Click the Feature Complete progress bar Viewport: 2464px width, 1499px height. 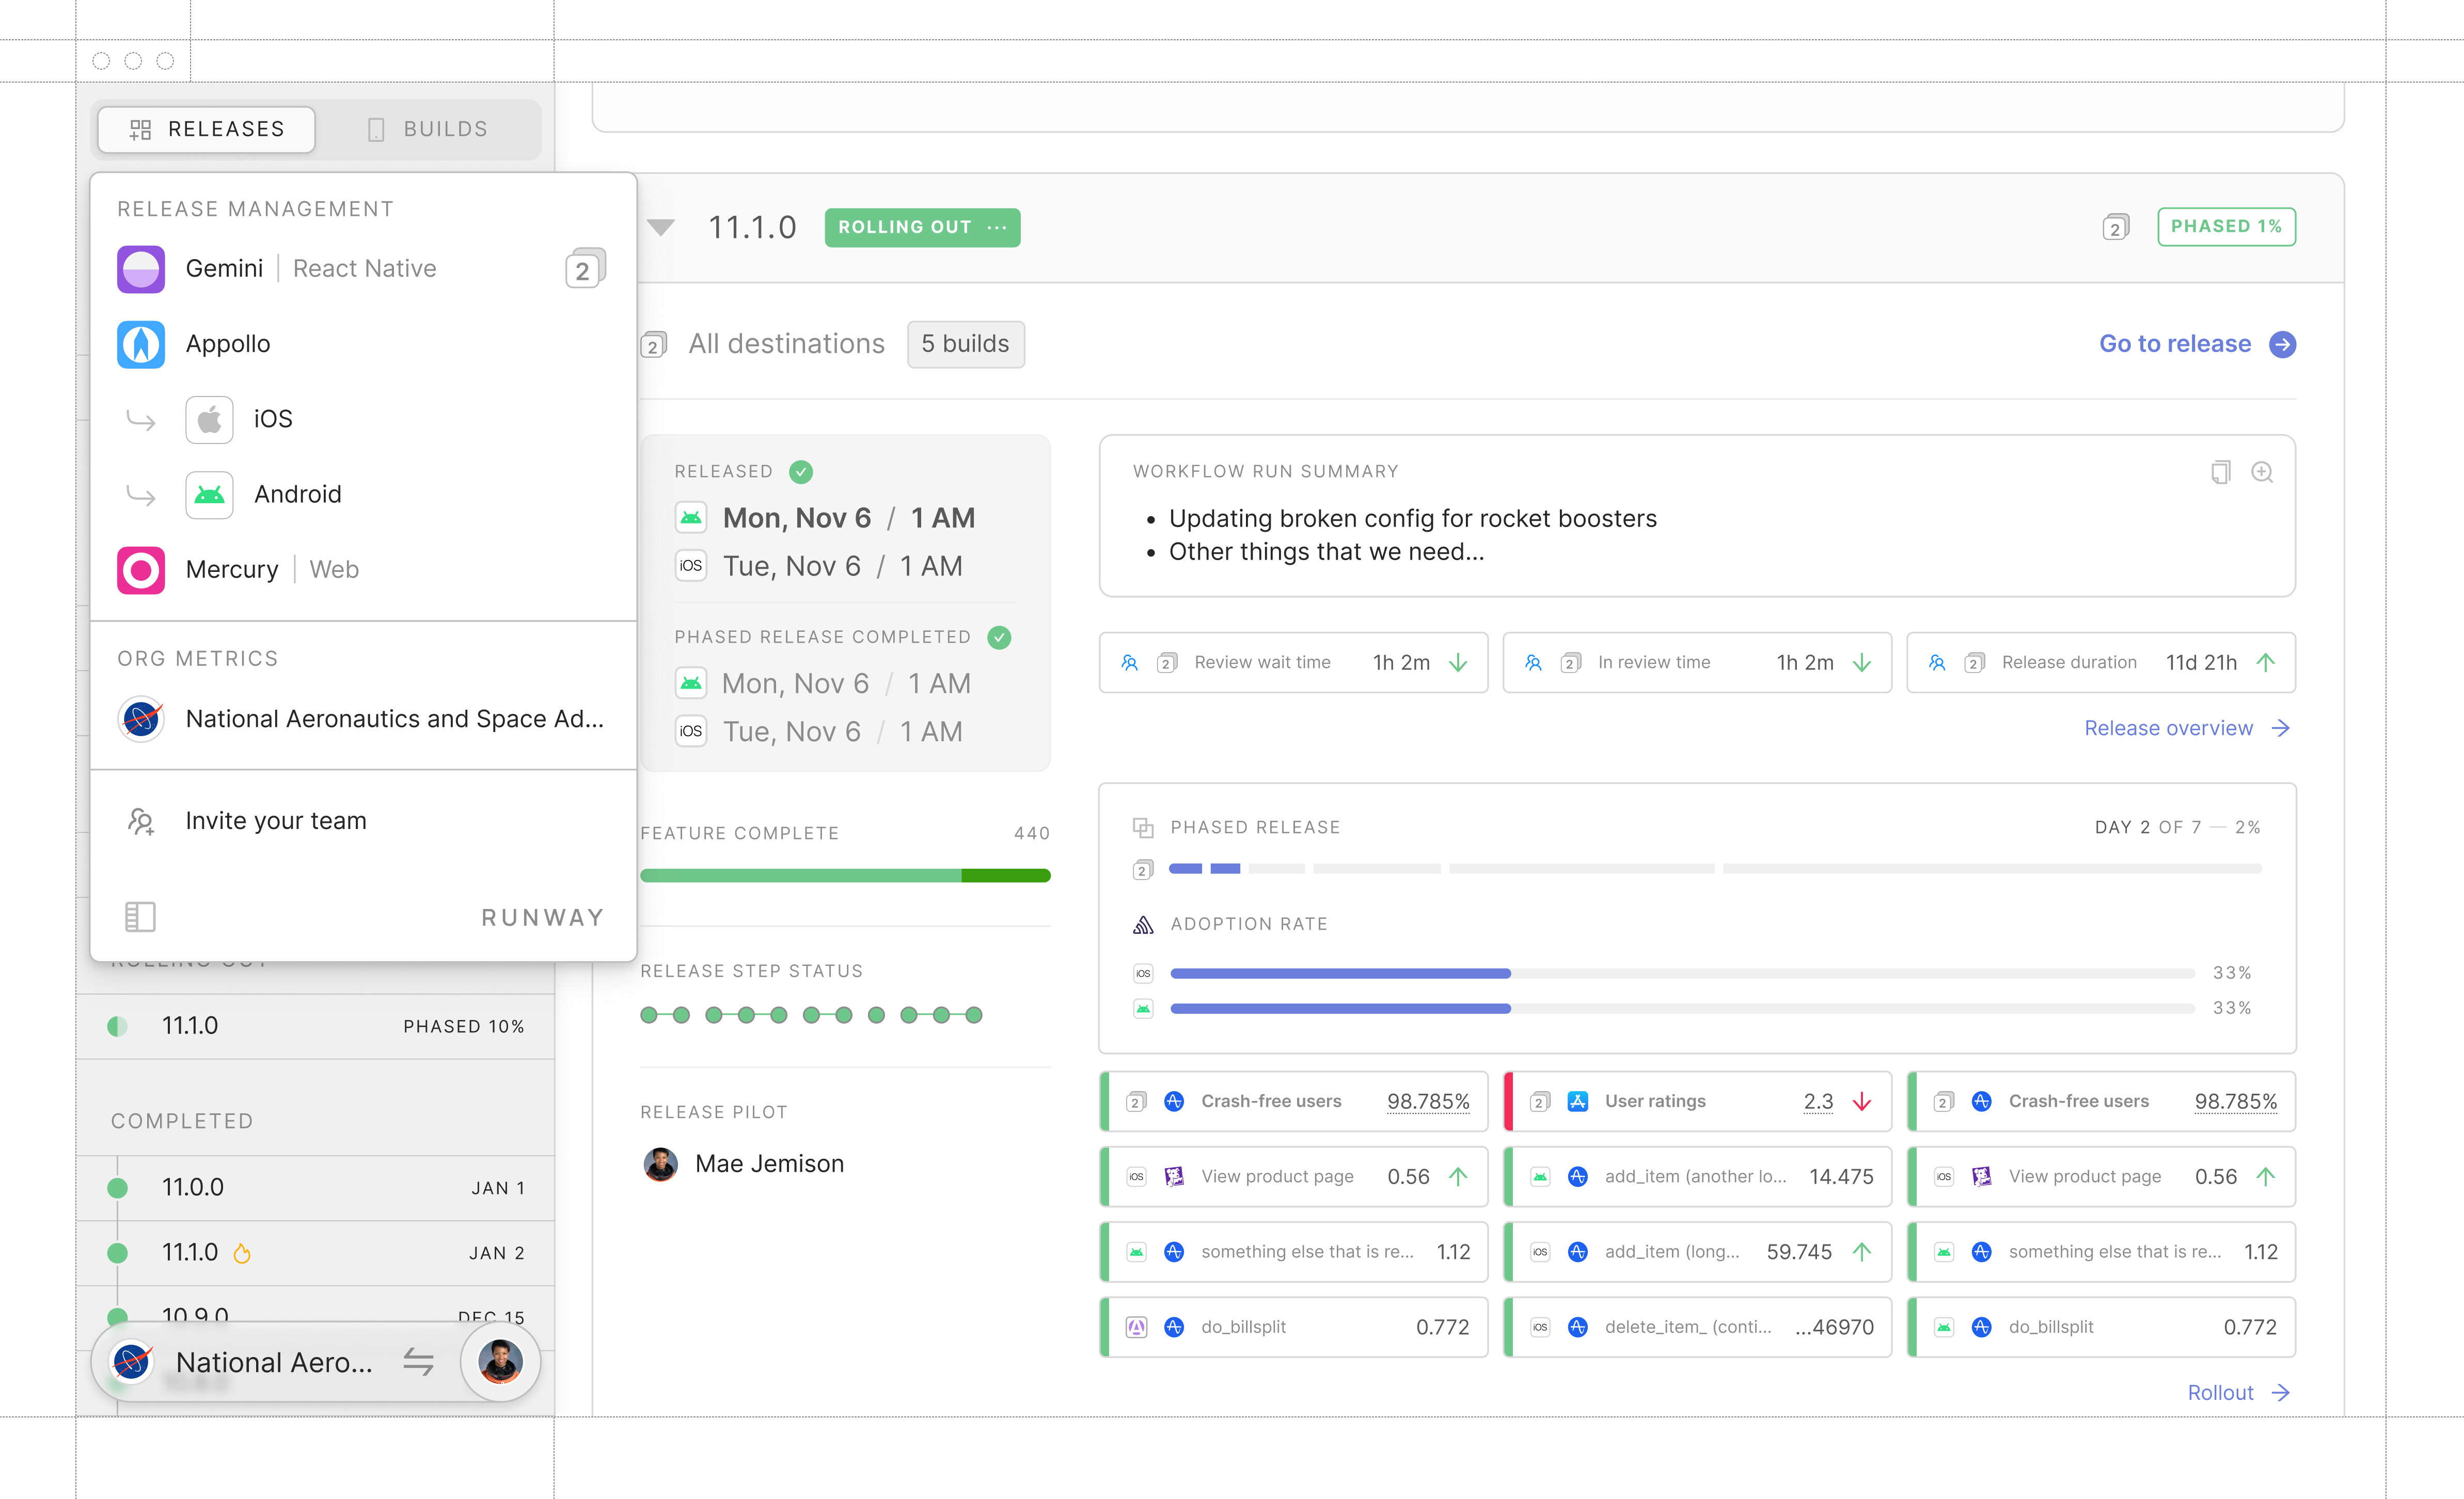tap(845, 875)
